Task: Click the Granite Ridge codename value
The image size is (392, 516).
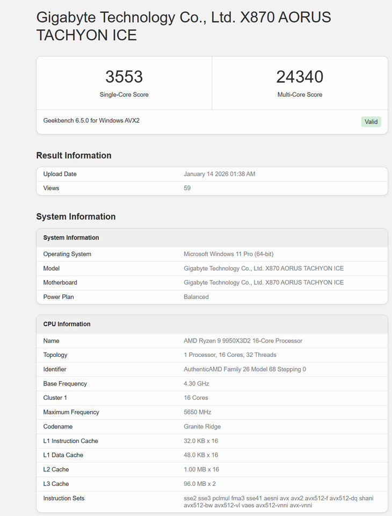Action: point(202,427)
